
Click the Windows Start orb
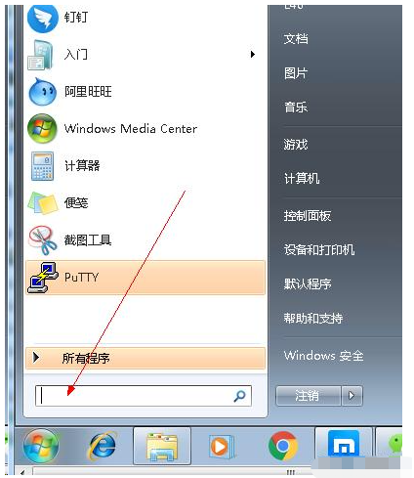tap(41, 446)
